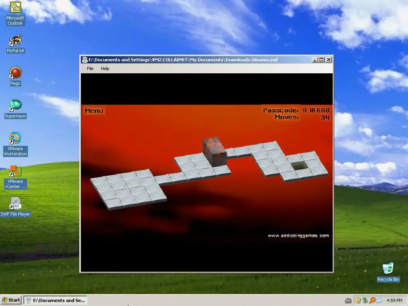Select the Pego desktop shortcut
Image resolution: width=408 pixels, height=306 pixels.
coord(16,76)
